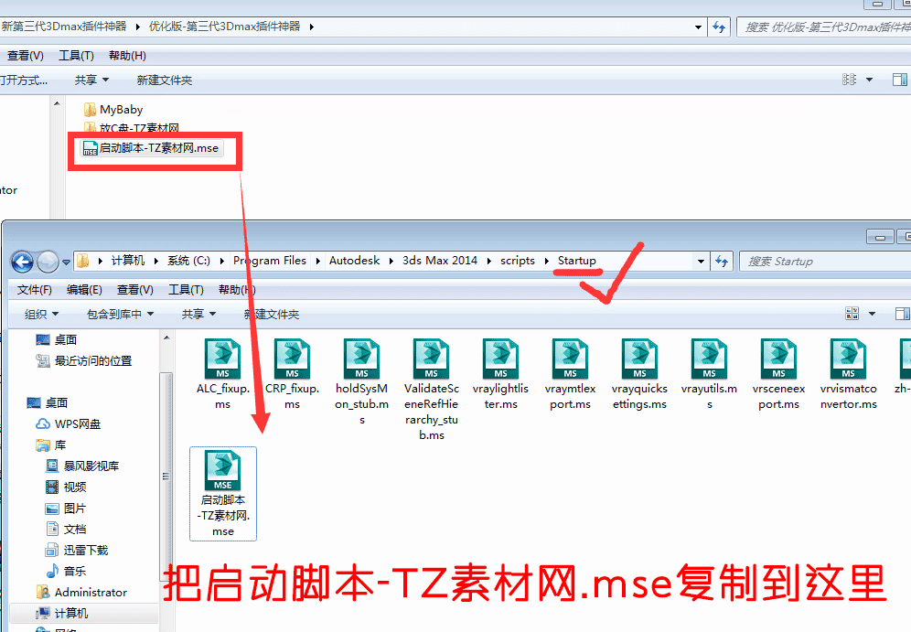911x632 pixels.
Task: Open 音乐 library in navigation pane
Action: 66,571
